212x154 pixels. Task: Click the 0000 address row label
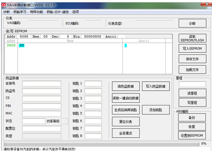(x=11, y=45)
